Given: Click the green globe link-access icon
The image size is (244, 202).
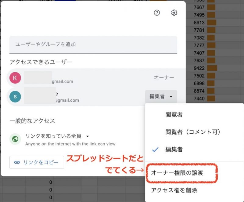Looking at the screenshot, I should [15, 139].
